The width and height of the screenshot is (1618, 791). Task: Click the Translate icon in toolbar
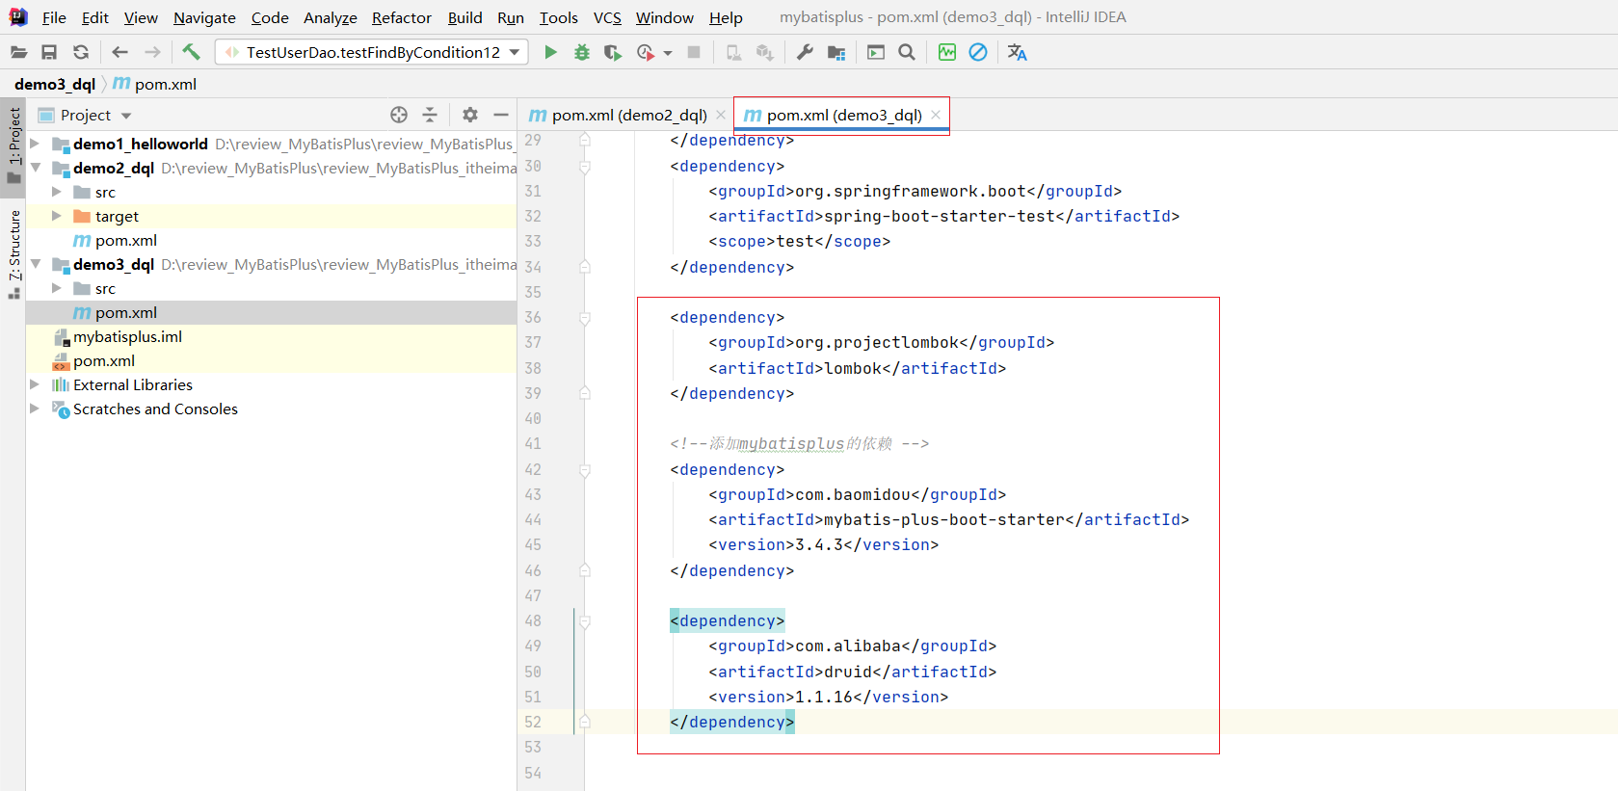pyautogui.click(x=1017, y=52)
